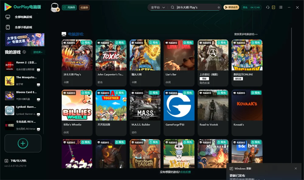The image size is (304, 180).
Task: Focus the search input field
Action: click(x=196, y=7)
